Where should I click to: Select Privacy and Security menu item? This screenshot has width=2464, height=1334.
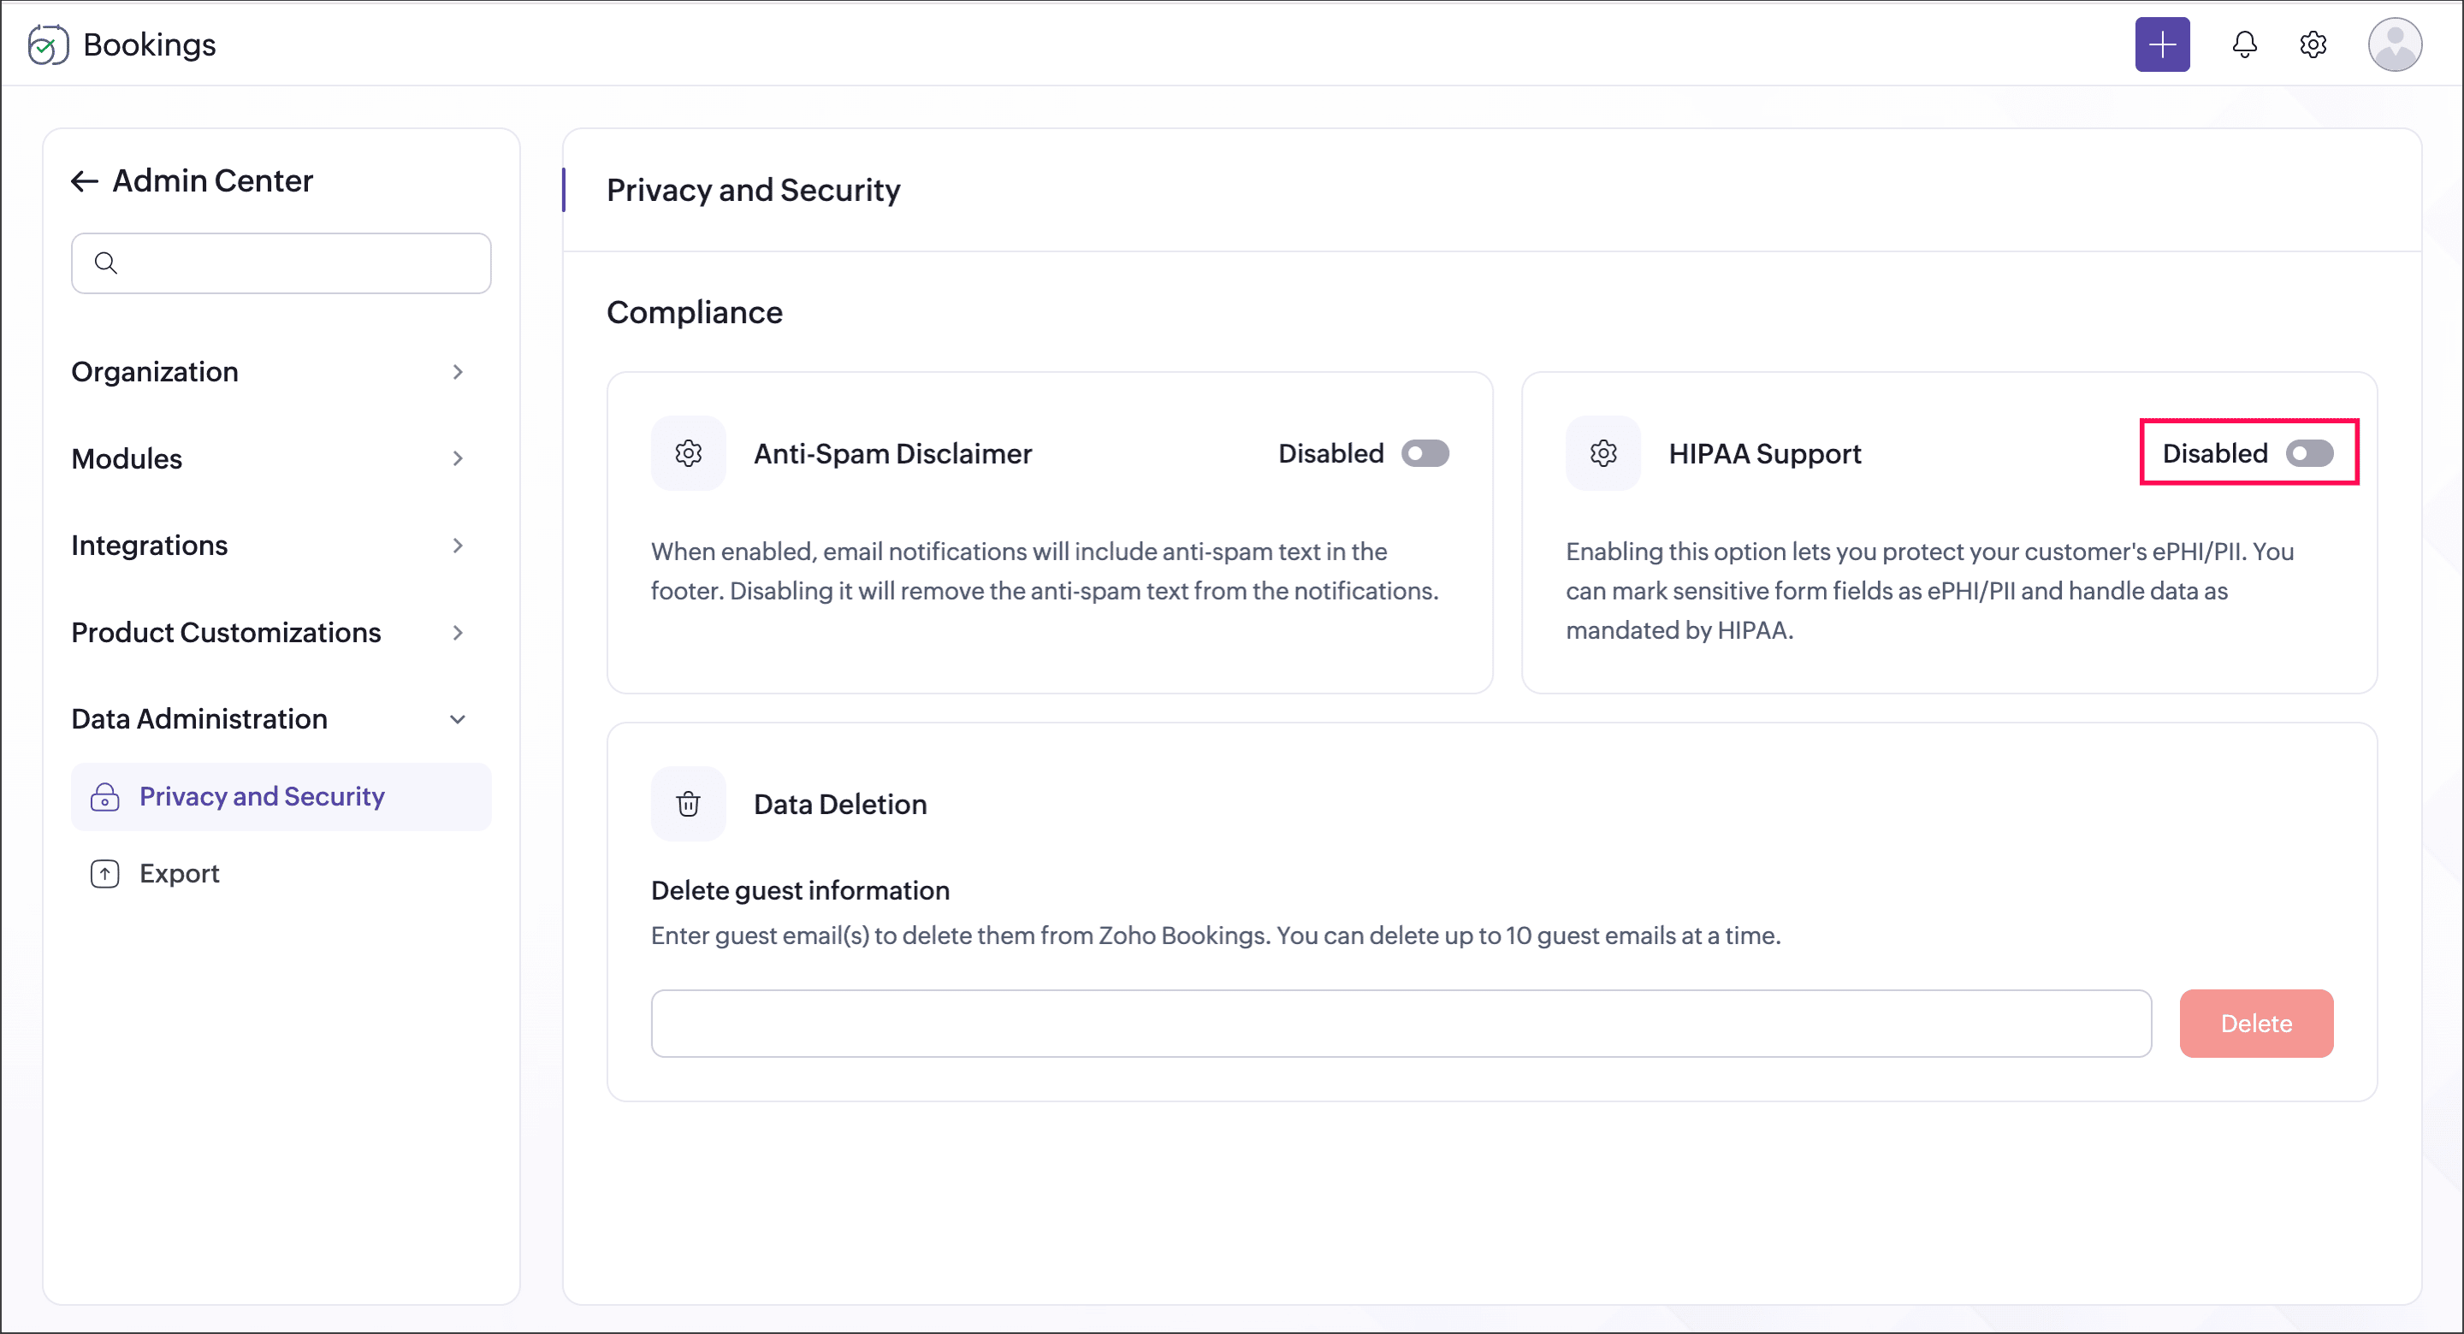(281, 797)
